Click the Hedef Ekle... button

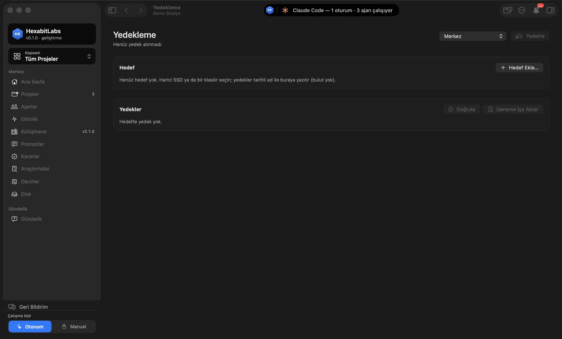coord(519,68)
